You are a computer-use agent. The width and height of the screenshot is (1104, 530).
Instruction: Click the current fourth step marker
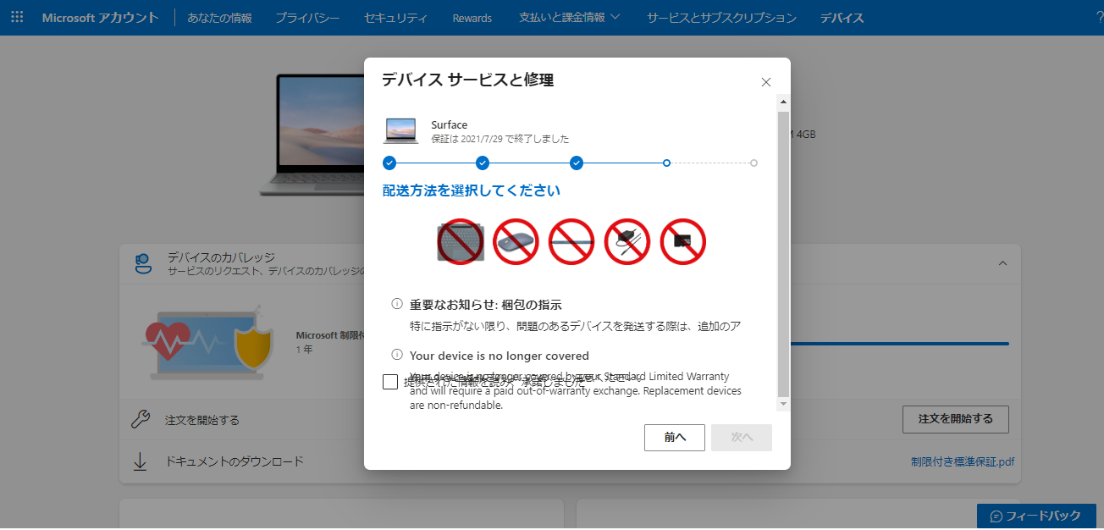point(667,163)
